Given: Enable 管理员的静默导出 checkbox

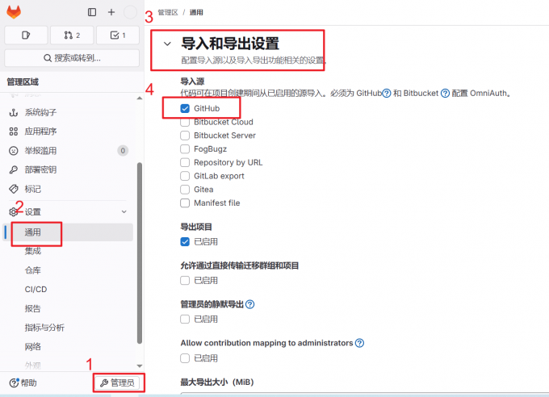Looking at the screenshot, I should 185,320.
